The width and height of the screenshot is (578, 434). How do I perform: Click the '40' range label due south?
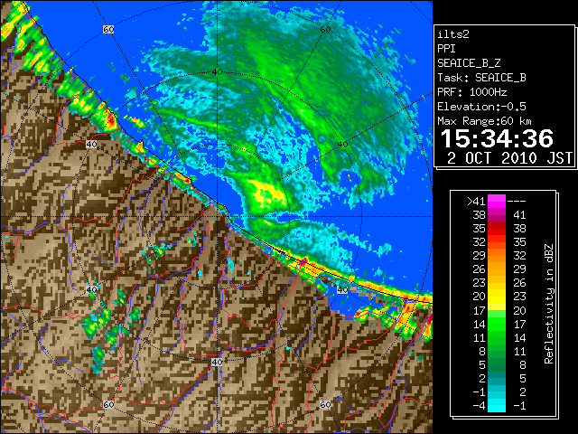[x=217, y=362]
